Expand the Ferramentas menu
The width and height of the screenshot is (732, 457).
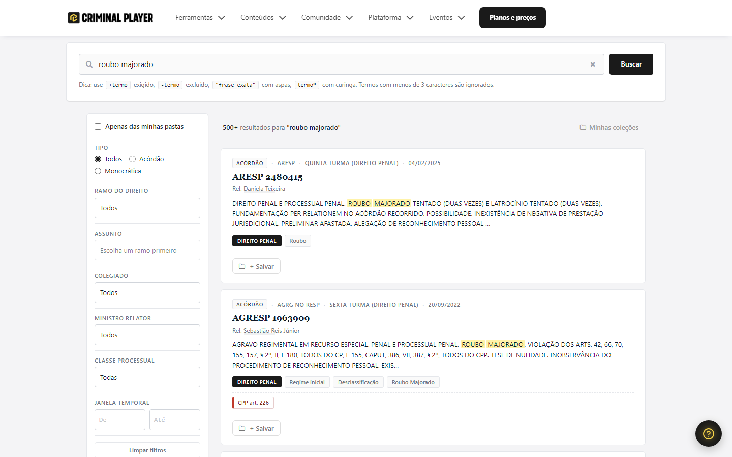click(x=200, y=18)
